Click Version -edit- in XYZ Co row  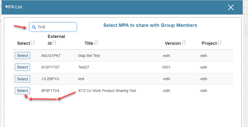coord(167,91)
